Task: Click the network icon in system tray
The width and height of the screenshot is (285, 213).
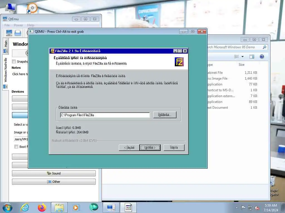Action: tap(250, 208)
